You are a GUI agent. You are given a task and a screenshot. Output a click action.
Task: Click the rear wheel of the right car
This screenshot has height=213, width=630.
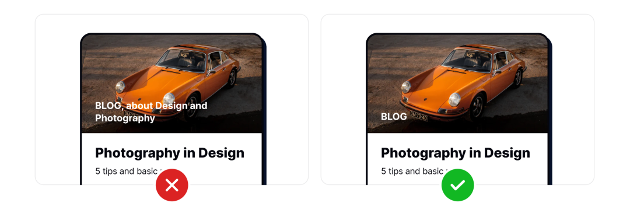(517, 78)
